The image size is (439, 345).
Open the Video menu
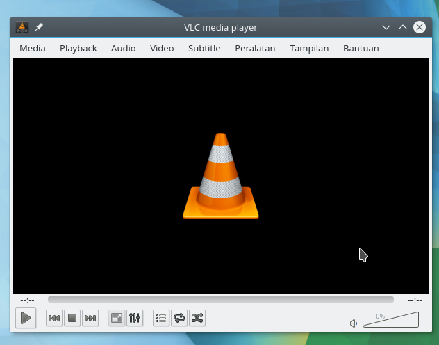[x=162, y=48]
